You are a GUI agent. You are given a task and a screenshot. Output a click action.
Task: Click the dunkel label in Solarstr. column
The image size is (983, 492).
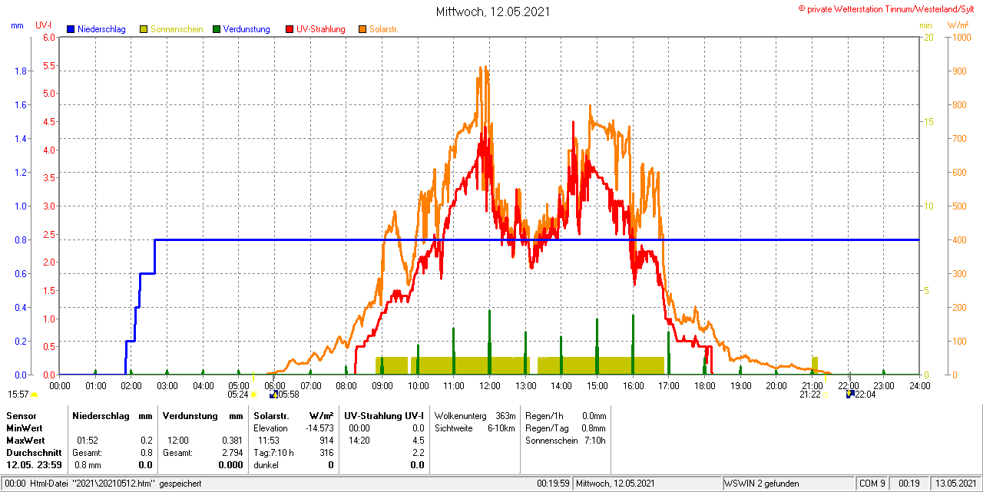(x=266, y=465)
